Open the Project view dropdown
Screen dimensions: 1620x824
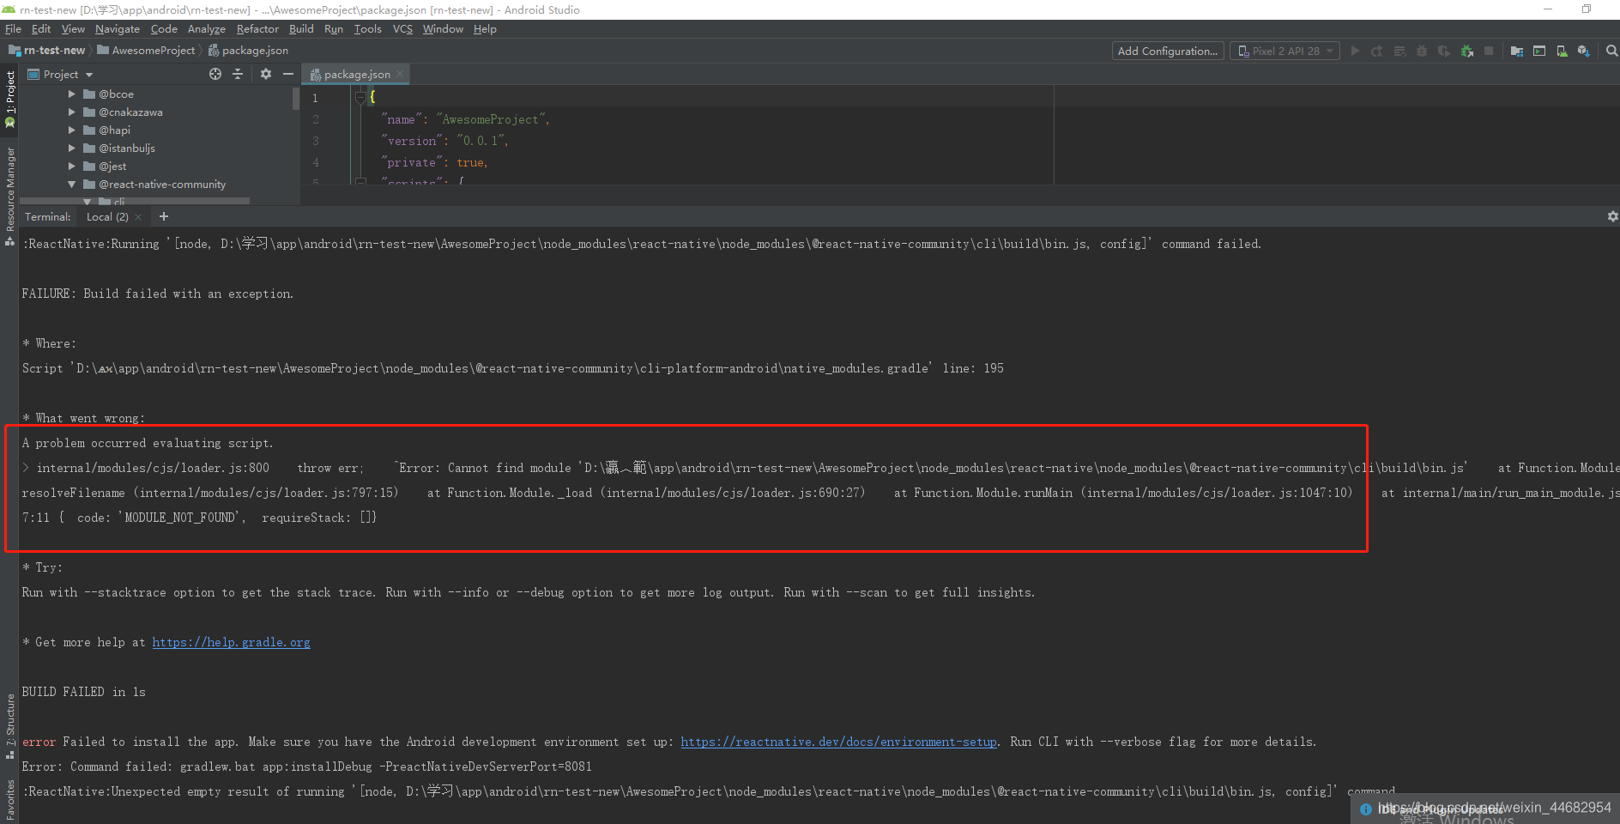coord(60,75)
